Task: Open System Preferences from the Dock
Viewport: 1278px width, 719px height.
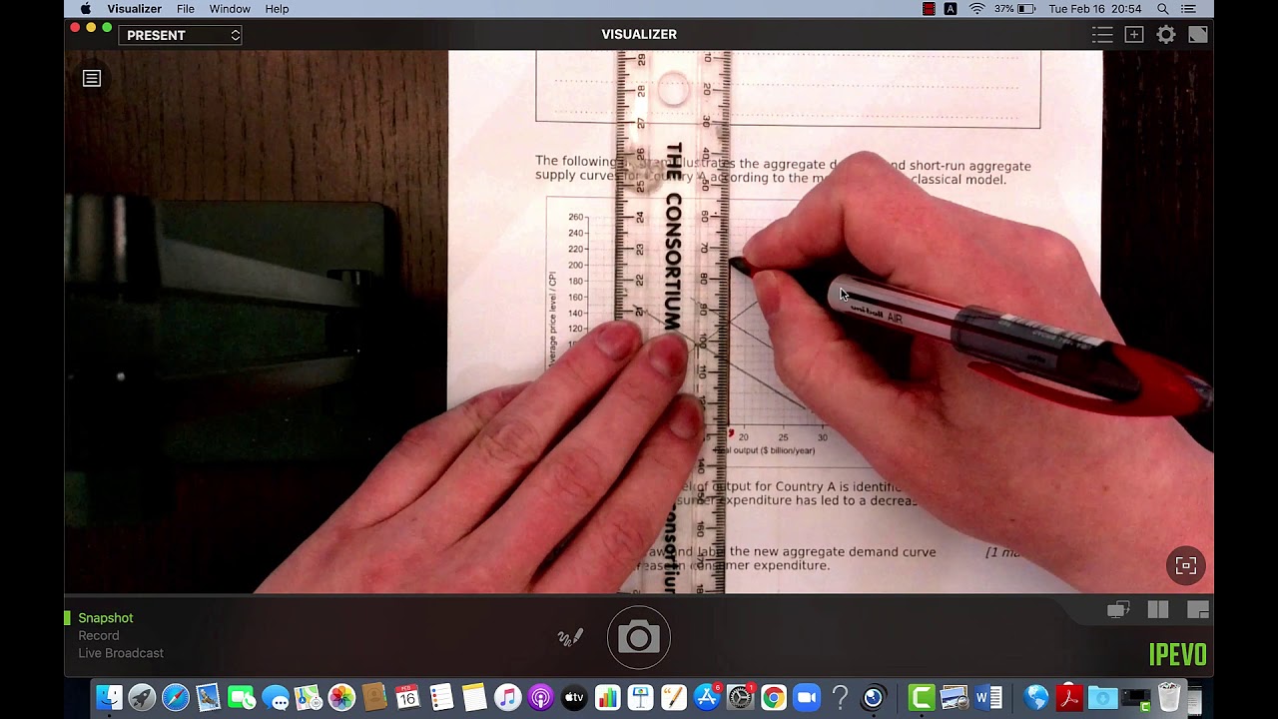Action: (x=740, y=697)
